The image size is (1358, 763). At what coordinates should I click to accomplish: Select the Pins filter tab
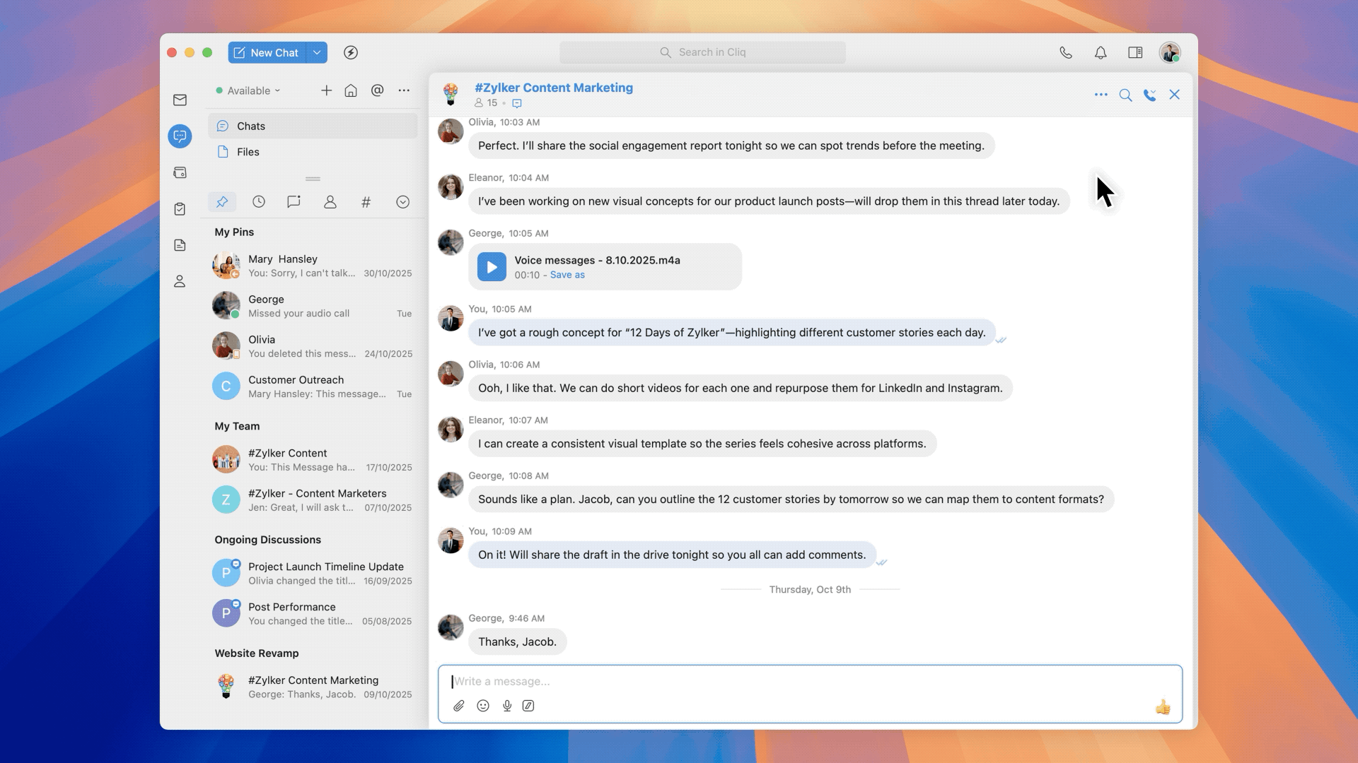pos(222,202)
